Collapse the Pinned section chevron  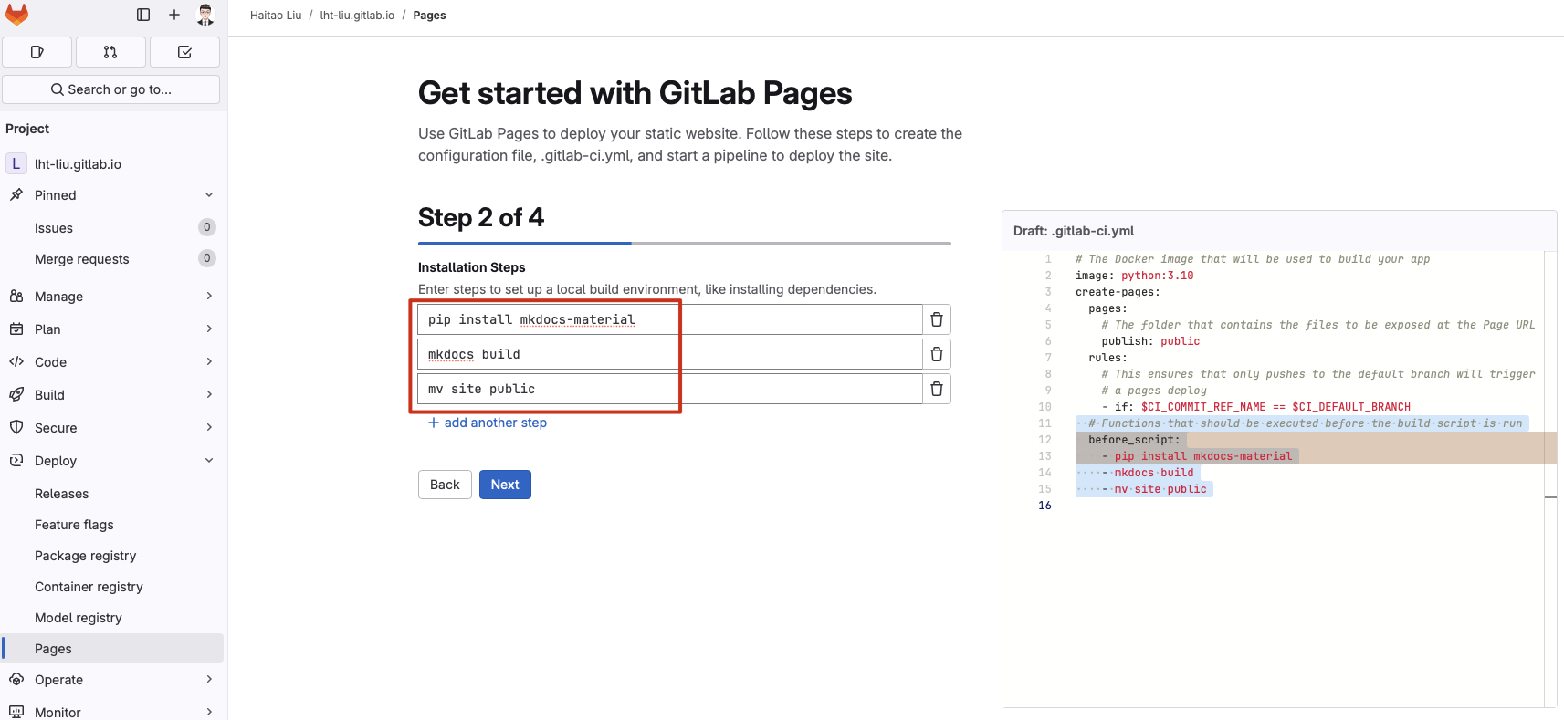pos(209,195)
